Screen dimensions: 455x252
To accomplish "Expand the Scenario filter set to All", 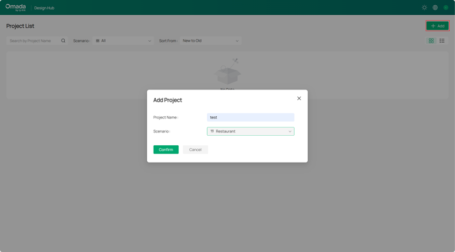I will pyautogui.click(x=123, y=41).
